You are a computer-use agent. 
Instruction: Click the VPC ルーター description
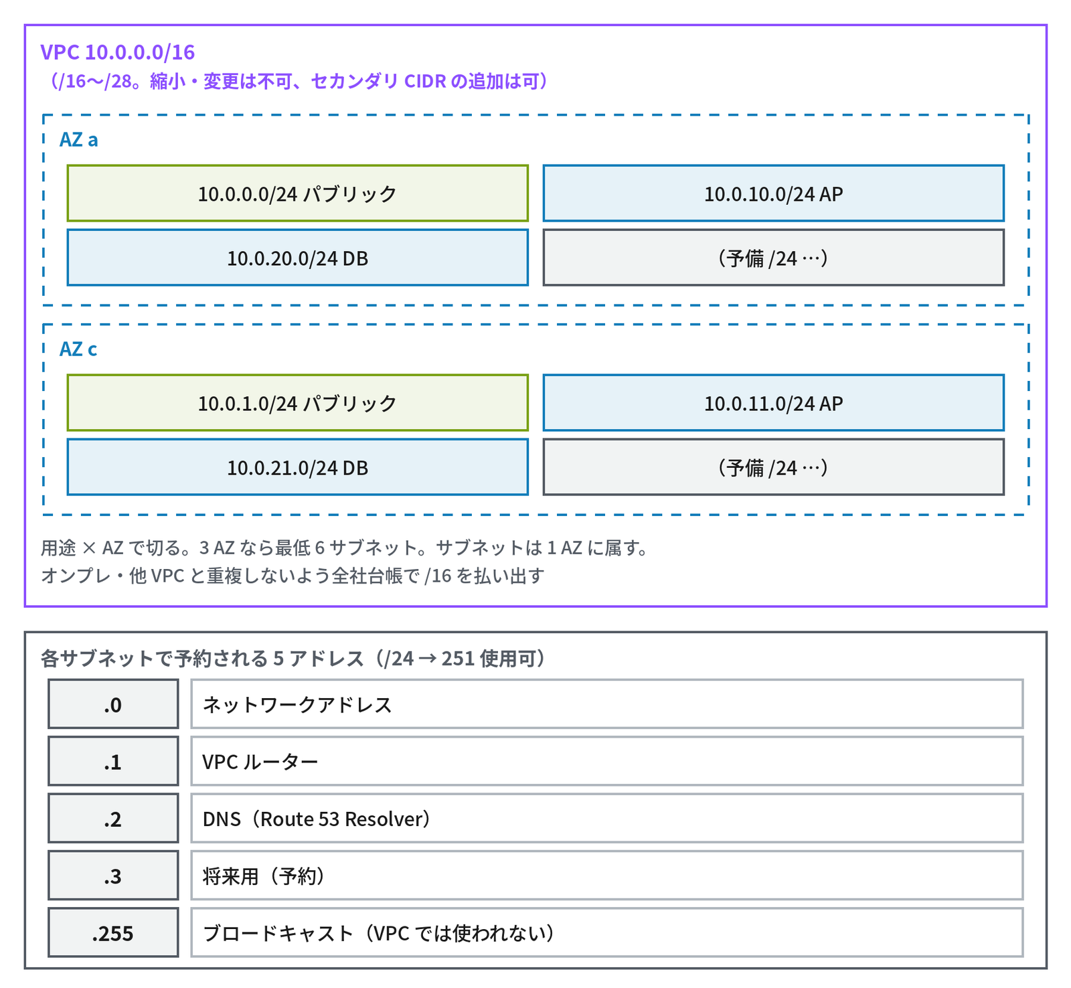(607, 761)
